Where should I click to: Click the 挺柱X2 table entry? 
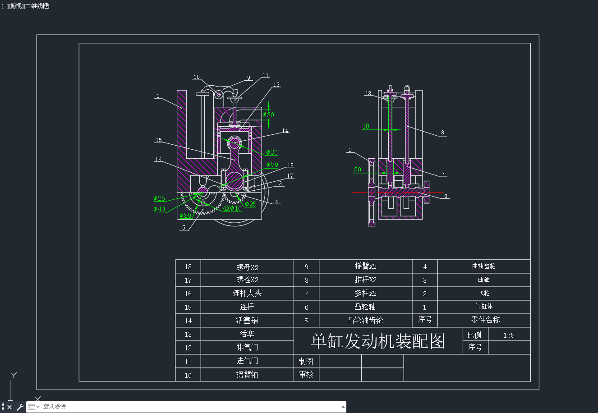[x=366, y=294]
